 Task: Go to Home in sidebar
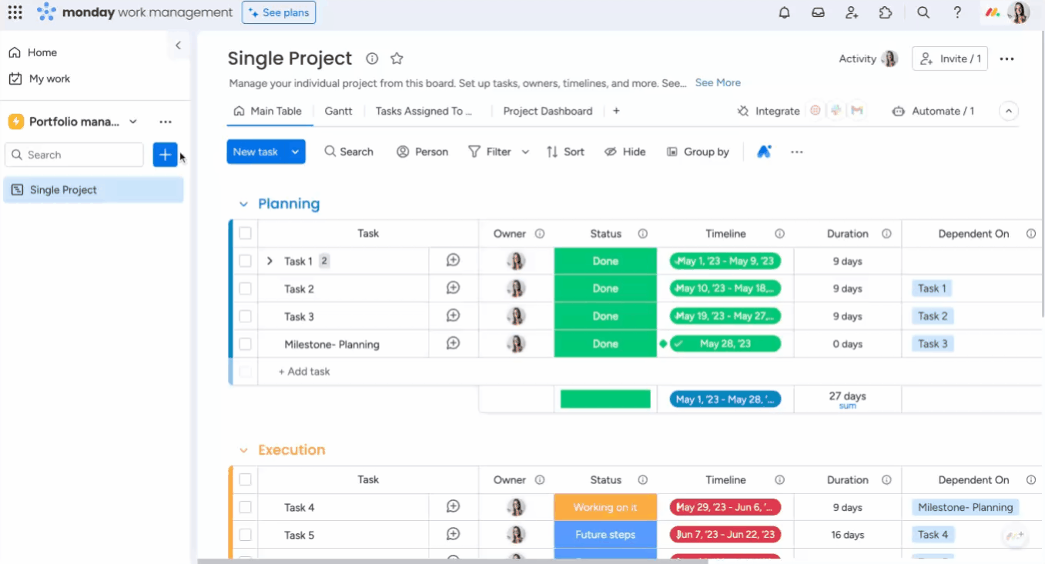33,52
